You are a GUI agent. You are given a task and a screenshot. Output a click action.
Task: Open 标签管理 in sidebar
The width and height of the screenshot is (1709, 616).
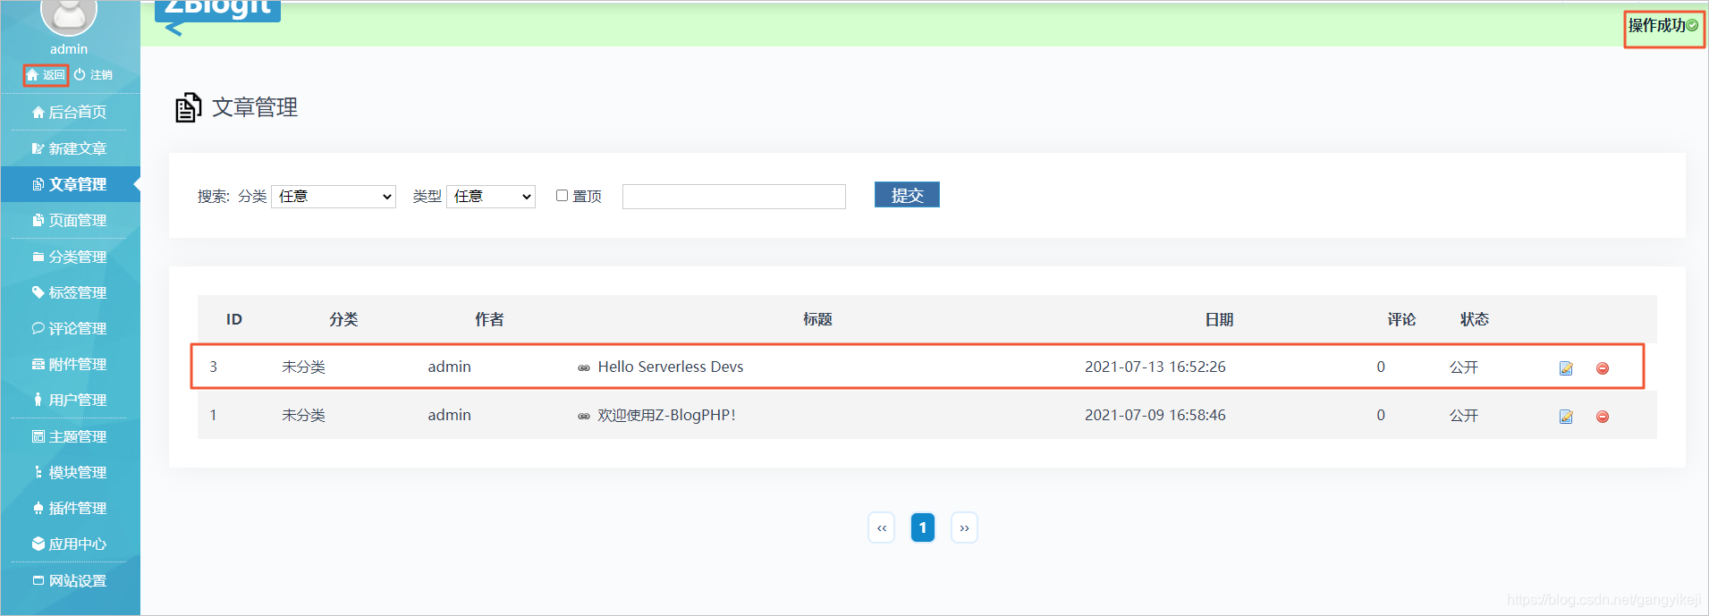70,292
